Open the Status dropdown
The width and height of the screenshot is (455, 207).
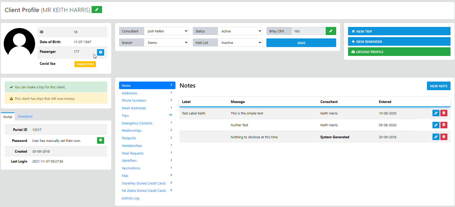[x=240, y=31]
